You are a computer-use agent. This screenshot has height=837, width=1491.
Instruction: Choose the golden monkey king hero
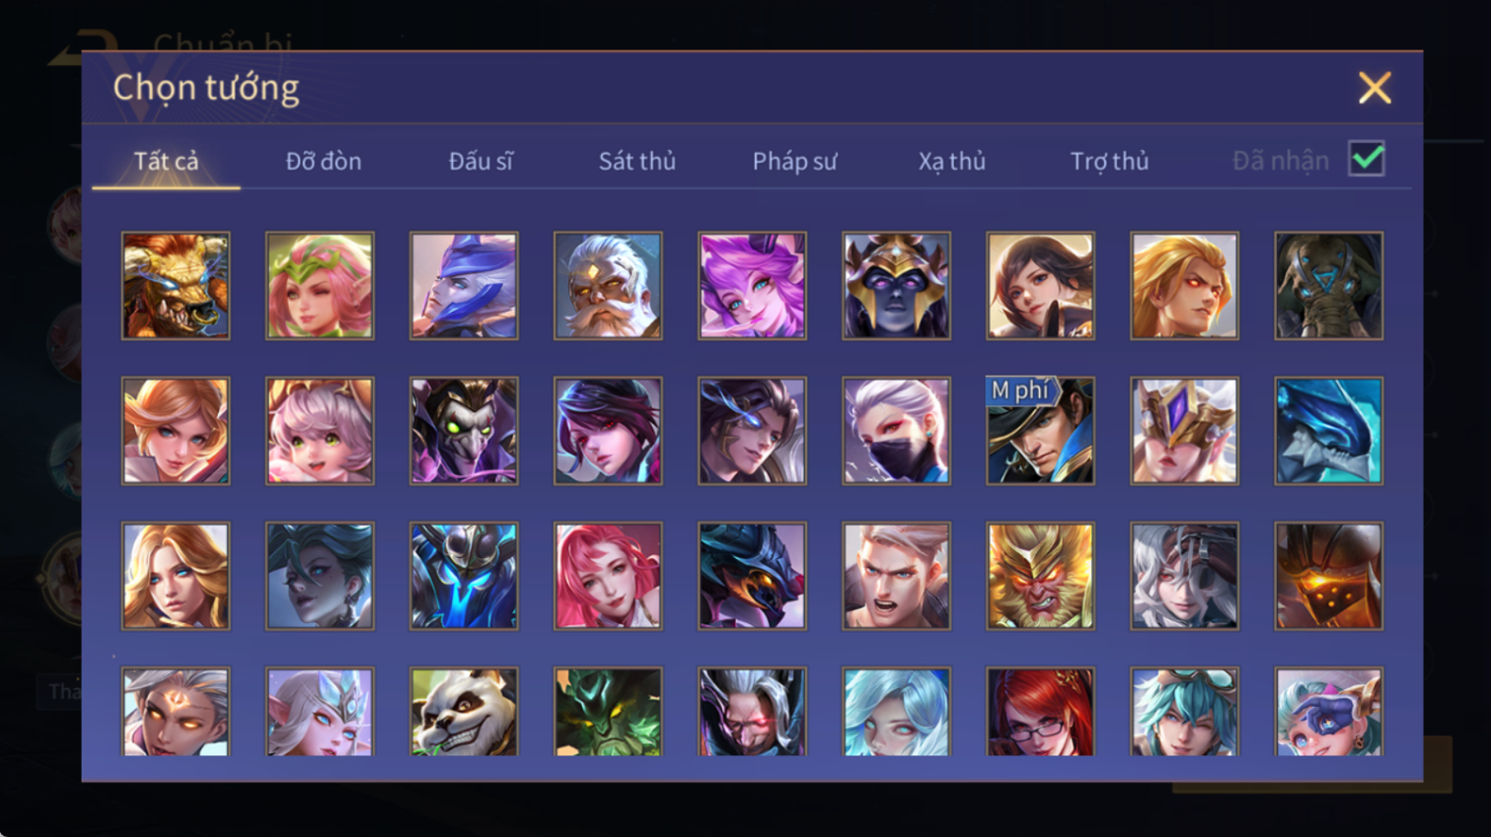(1040, 576)
